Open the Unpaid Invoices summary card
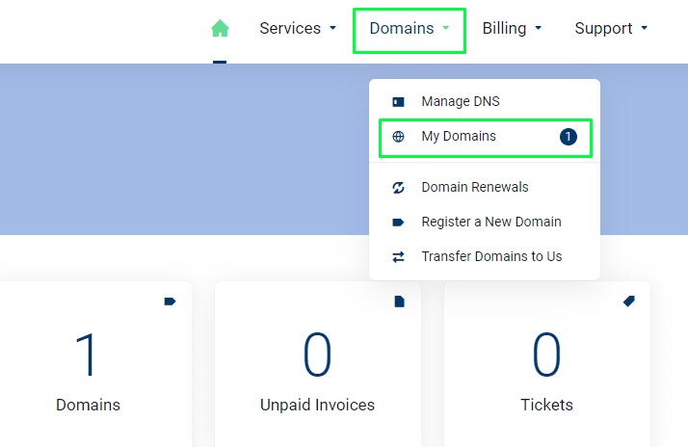The image size is (688, 447). 318,364
